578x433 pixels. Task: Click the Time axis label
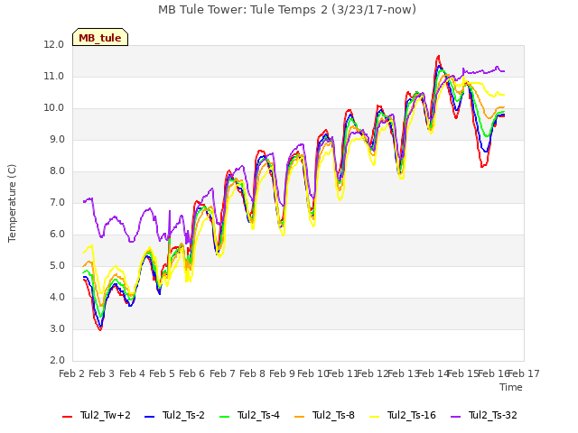(511, 387)
